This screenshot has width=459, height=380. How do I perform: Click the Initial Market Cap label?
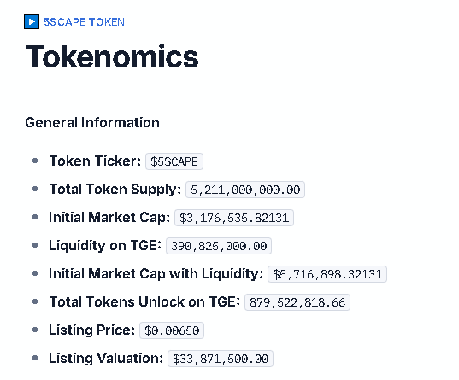109,218
